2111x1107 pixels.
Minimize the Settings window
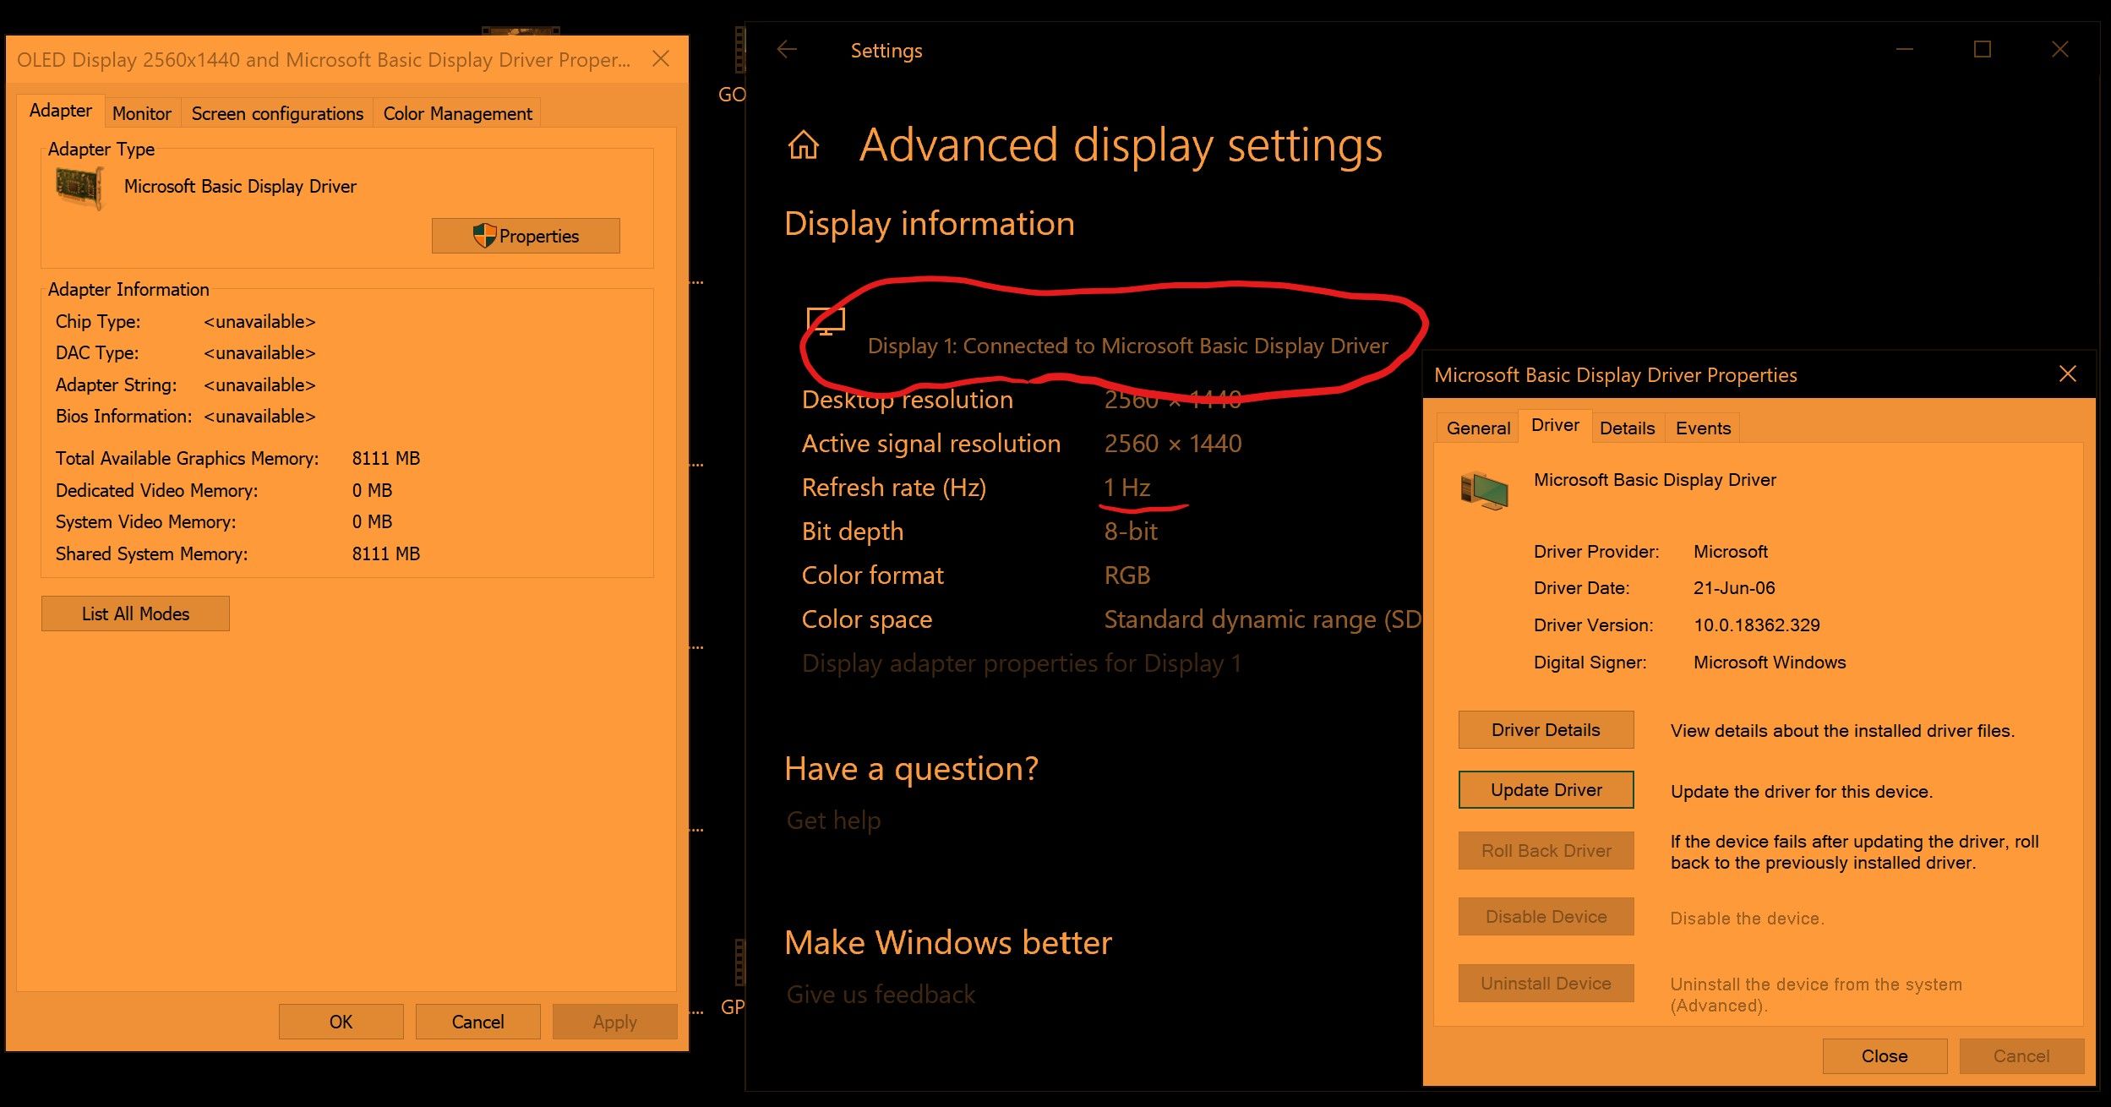[x=1904, y=50]
